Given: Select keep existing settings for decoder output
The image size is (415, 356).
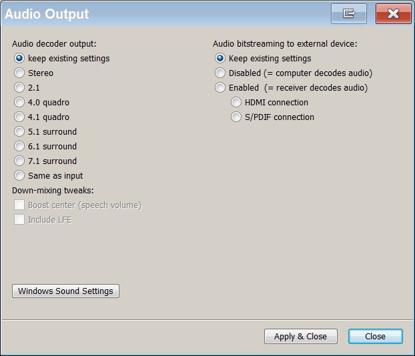Looking at the screenshot, I should (19, 58).
